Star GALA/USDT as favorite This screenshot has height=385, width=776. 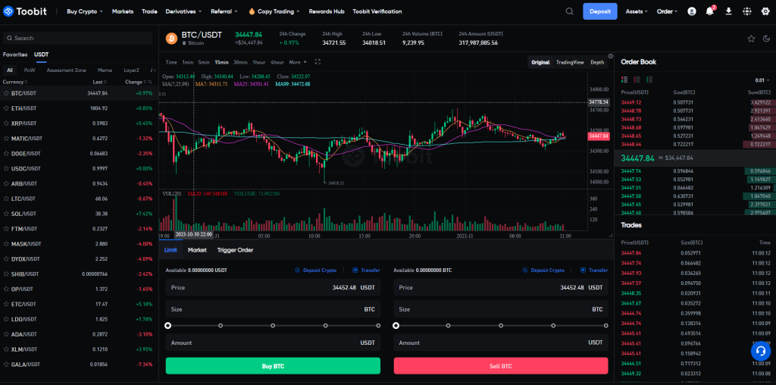[x=6, y=365]
